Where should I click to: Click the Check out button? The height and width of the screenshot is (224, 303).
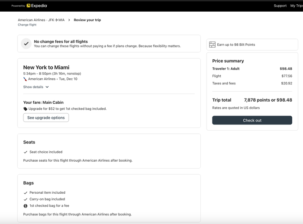[x=252, y=120]
